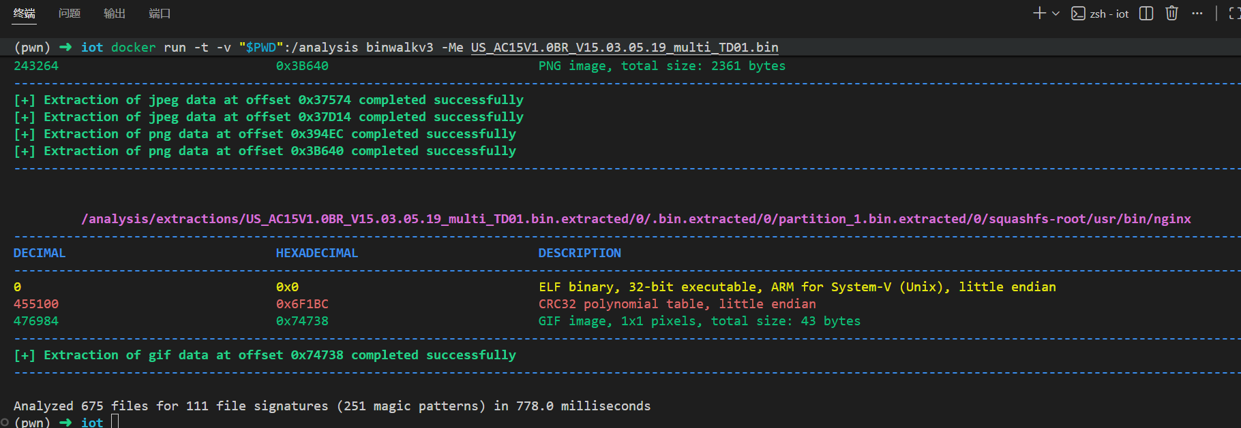Open the more actions ellipsis menu

click(x=1197, y=13)
